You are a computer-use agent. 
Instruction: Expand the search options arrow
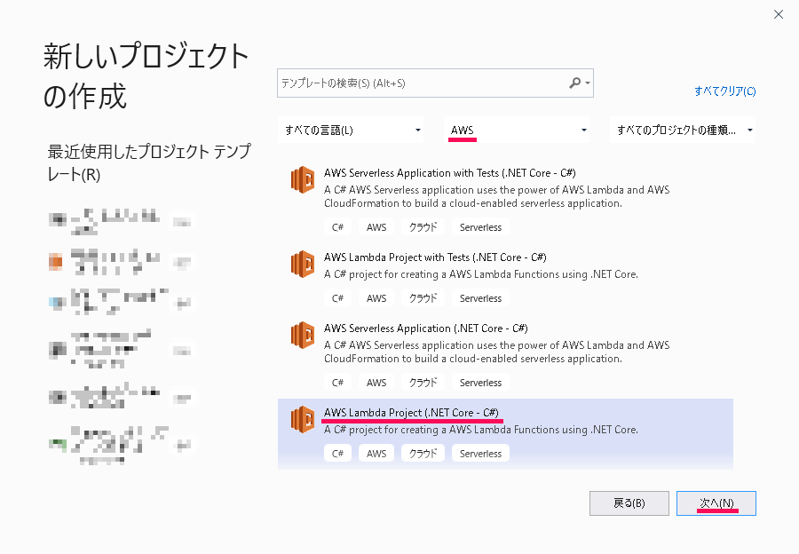(588, 83)
